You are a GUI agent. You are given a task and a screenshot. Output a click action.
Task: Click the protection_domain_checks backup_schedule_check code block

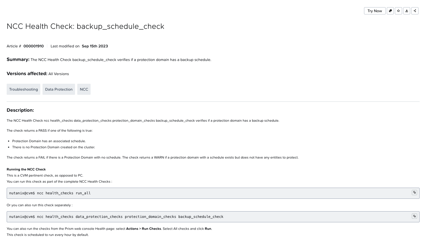[x=213, y=217]
